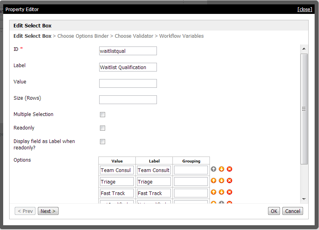Enable the Multiple Selection checkbox
The image size is (319, 230).
(102, 115)
